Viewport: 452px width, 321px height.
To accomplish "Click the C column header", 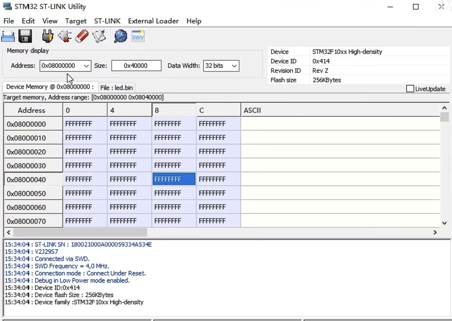I will (x=219, y=110).
